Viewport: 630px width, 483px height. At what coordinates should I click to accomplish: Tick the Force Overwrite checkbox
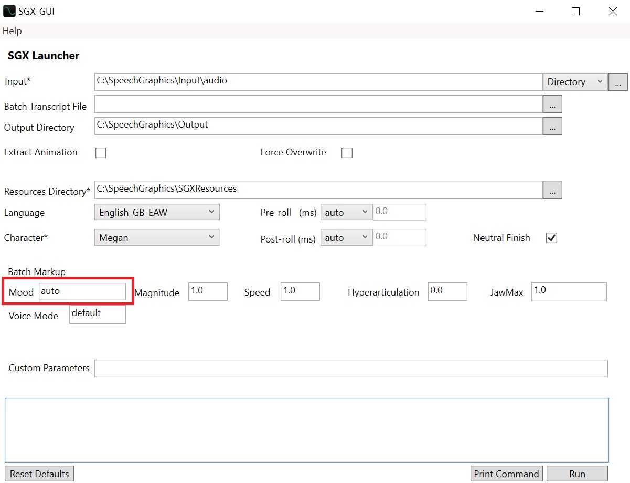pyautogui.click(x=347, y=153)
